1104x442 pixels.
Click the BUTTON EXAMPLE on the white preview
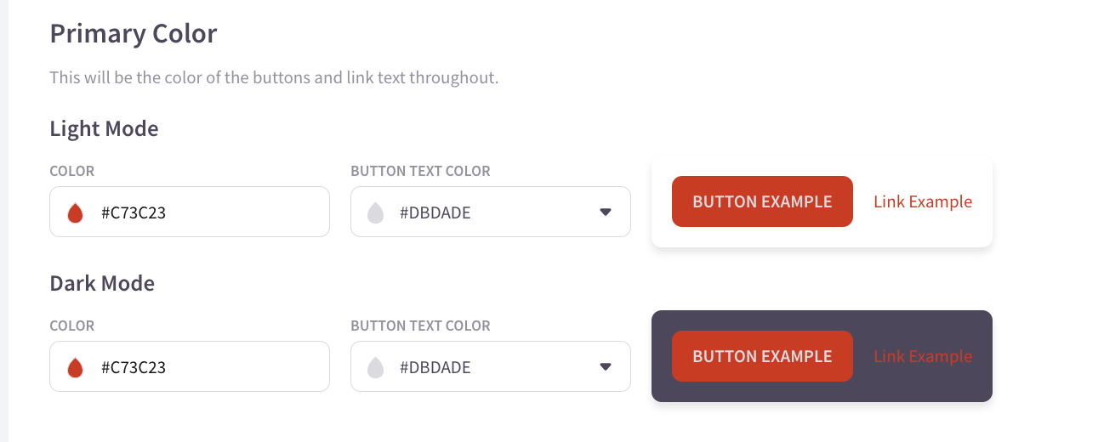(762, 201)
